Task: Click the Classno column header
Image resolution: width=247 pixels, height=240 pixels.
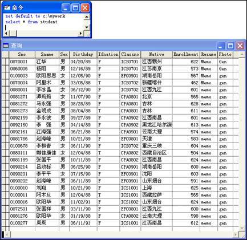Action: 130,55
